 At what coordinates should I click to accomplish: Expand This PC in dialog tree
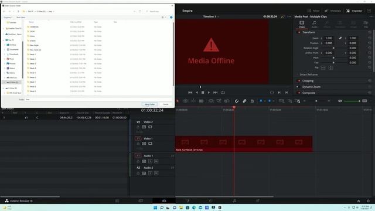pyautogui.click(x=4, y=40)
